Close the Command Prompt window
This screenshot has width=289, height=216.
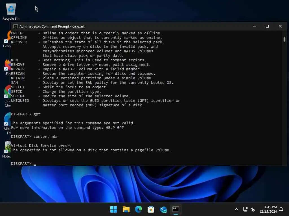[x=280, y=26]
